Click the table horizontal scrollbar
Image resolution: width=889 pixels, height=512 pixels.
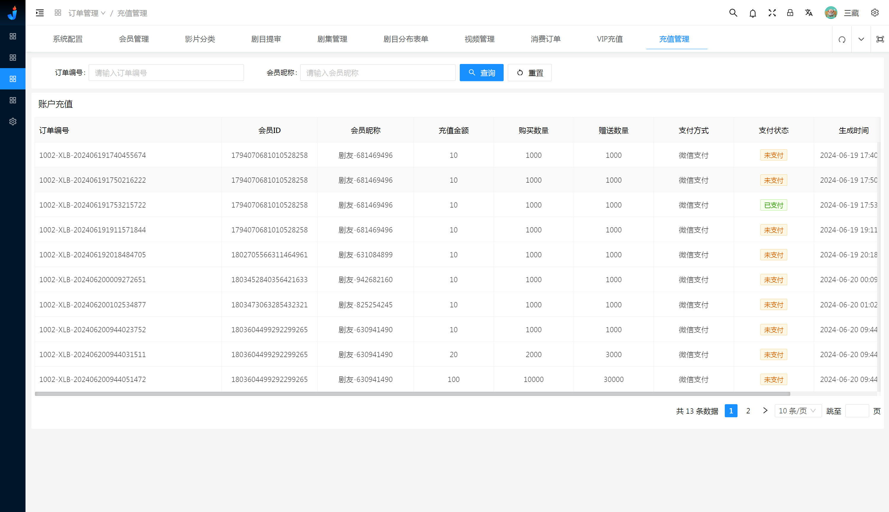pos(412,394)
